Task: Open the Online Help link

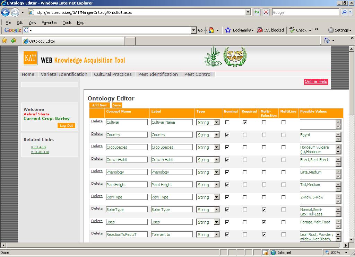Action: point(316,81)
